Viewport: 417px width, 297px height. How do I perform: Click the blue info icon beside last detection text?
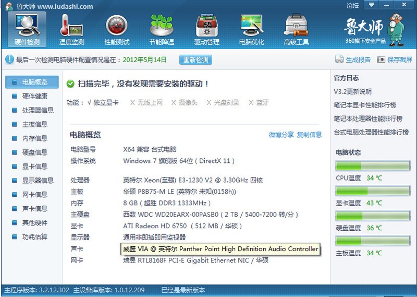pos(9,60)
